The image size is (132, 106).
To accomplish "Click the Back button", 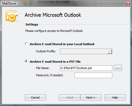I will [x=69, y=97].
